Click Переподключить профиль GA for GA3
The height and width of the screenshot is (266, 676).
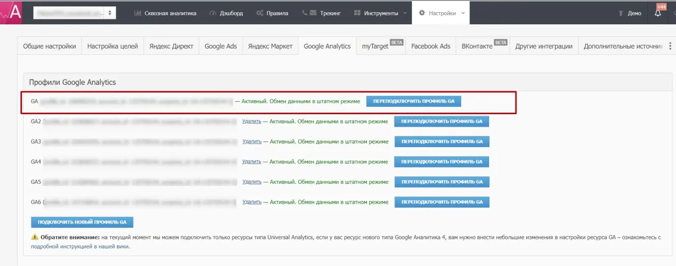tap(442, 142)
